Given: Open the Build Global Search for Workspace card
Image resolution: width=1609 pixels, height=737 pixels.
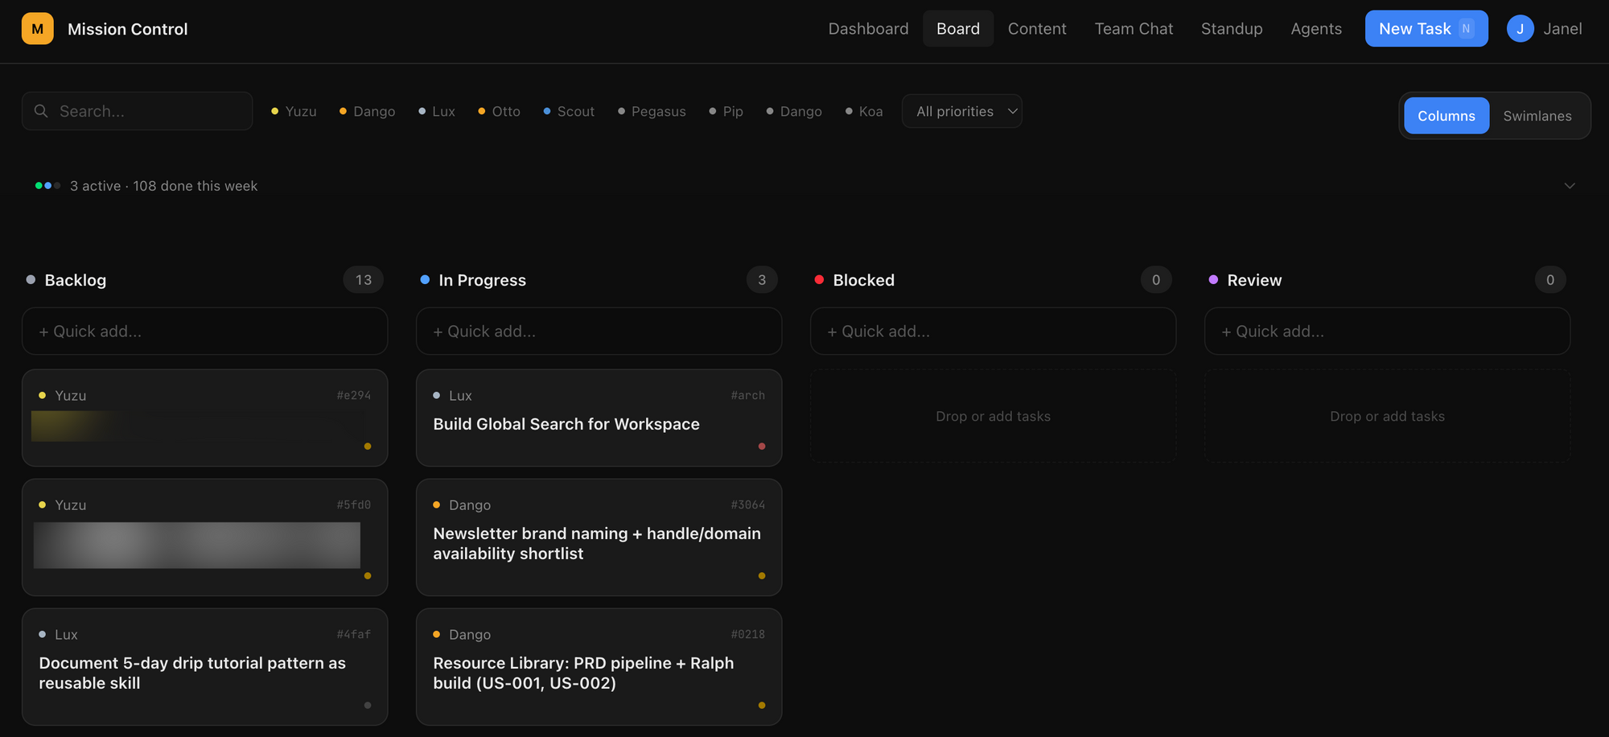Looking at the screenshot, I should (x=566, y=424).
